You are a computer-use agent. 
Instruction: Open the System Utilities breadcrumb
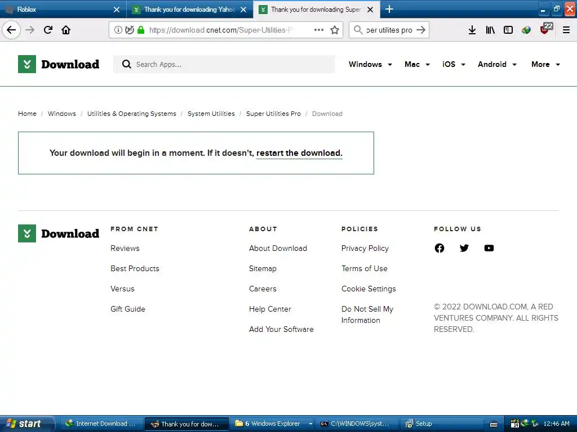pos(211,114)
